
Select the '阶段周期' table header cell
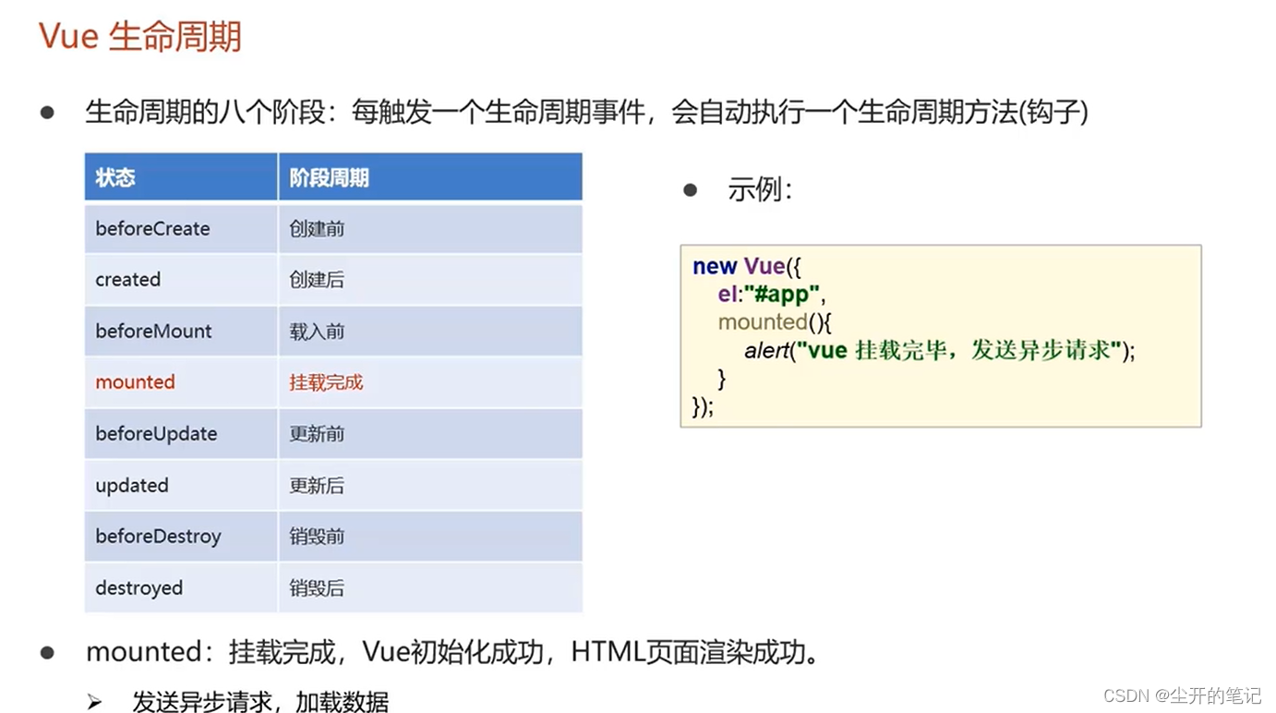pos(430,177)
